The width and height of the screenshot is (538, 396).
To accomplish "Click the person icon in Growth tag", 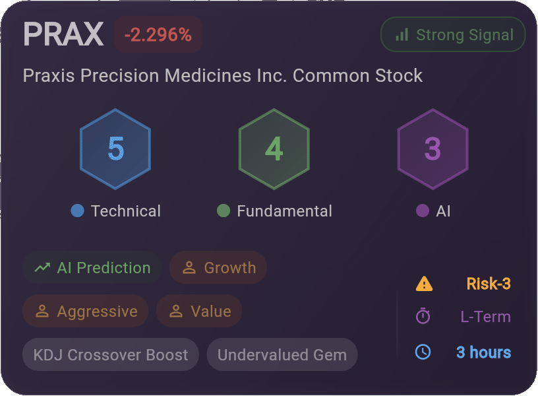I will (x=189, y=267).
